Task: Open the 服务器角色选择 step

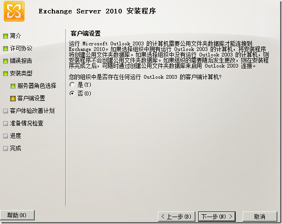Action: pos(37,86)
